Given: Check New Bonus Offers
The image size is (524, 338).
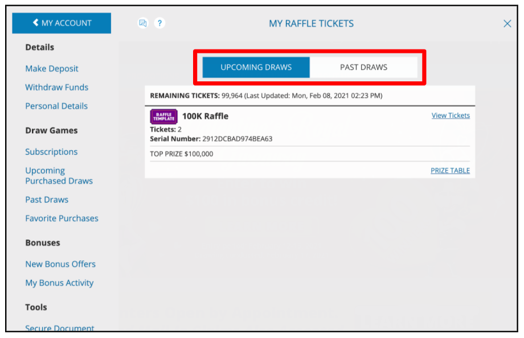Looking at the screenshot, I should [x=60, y=264].
